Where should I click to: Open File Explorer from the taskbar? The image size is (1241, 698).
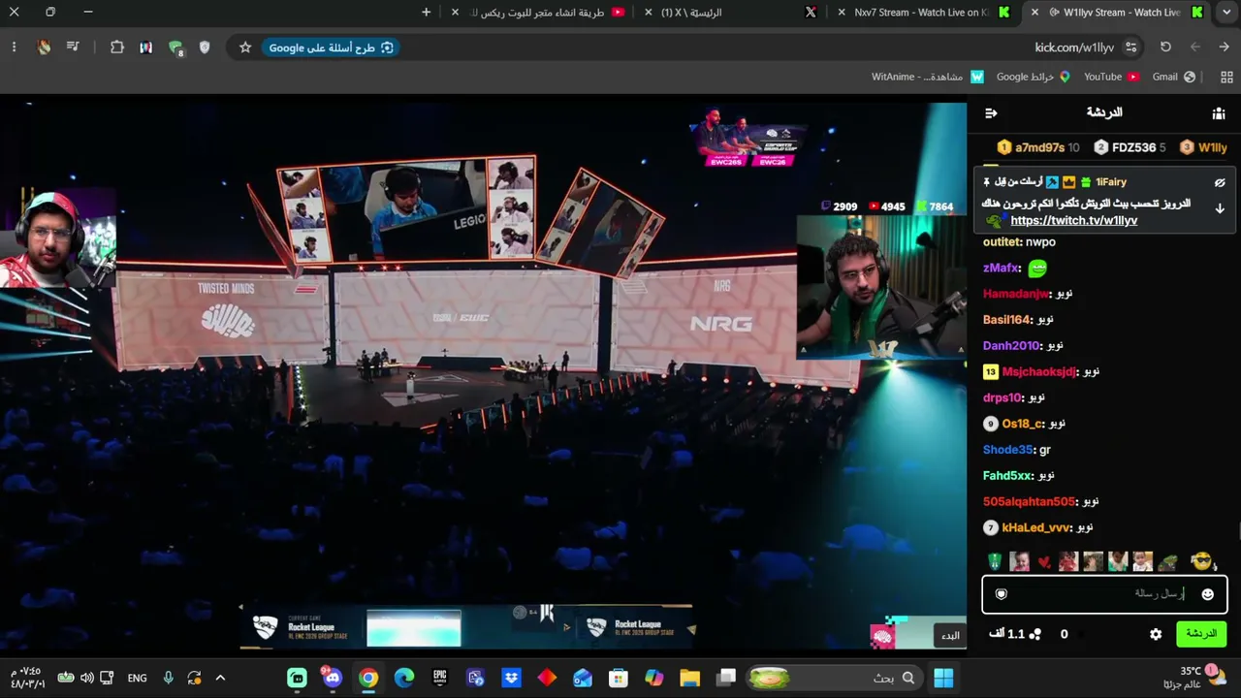689,678
